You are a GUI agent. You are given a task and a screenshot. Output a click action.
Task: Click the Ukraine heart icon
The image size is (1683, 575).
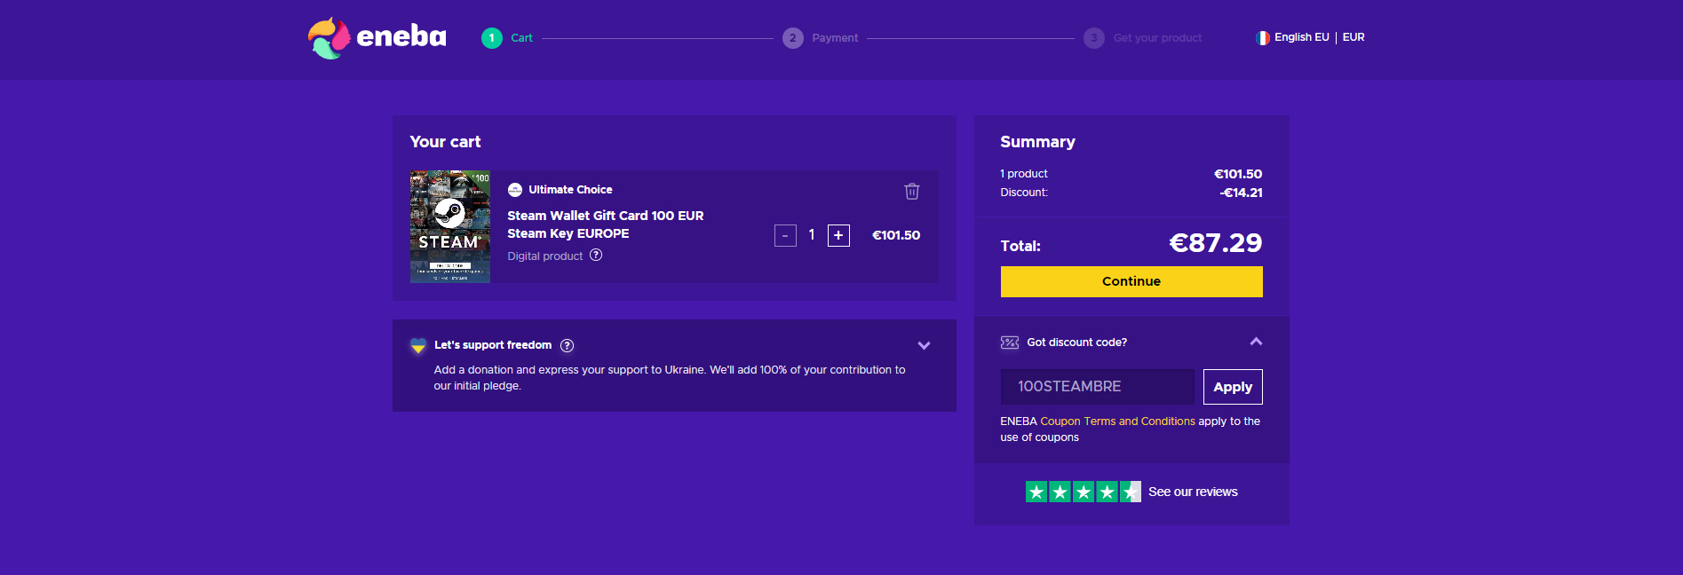(x=418, y=345)
